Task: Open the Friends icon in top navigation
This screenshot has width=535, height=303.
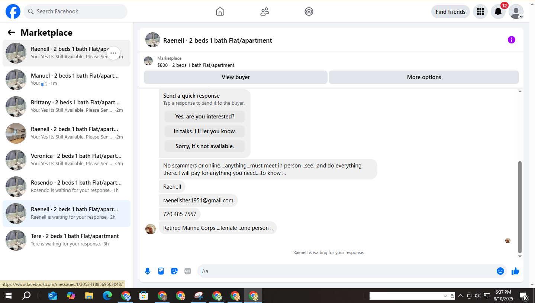Action: [x=265, y=12]
